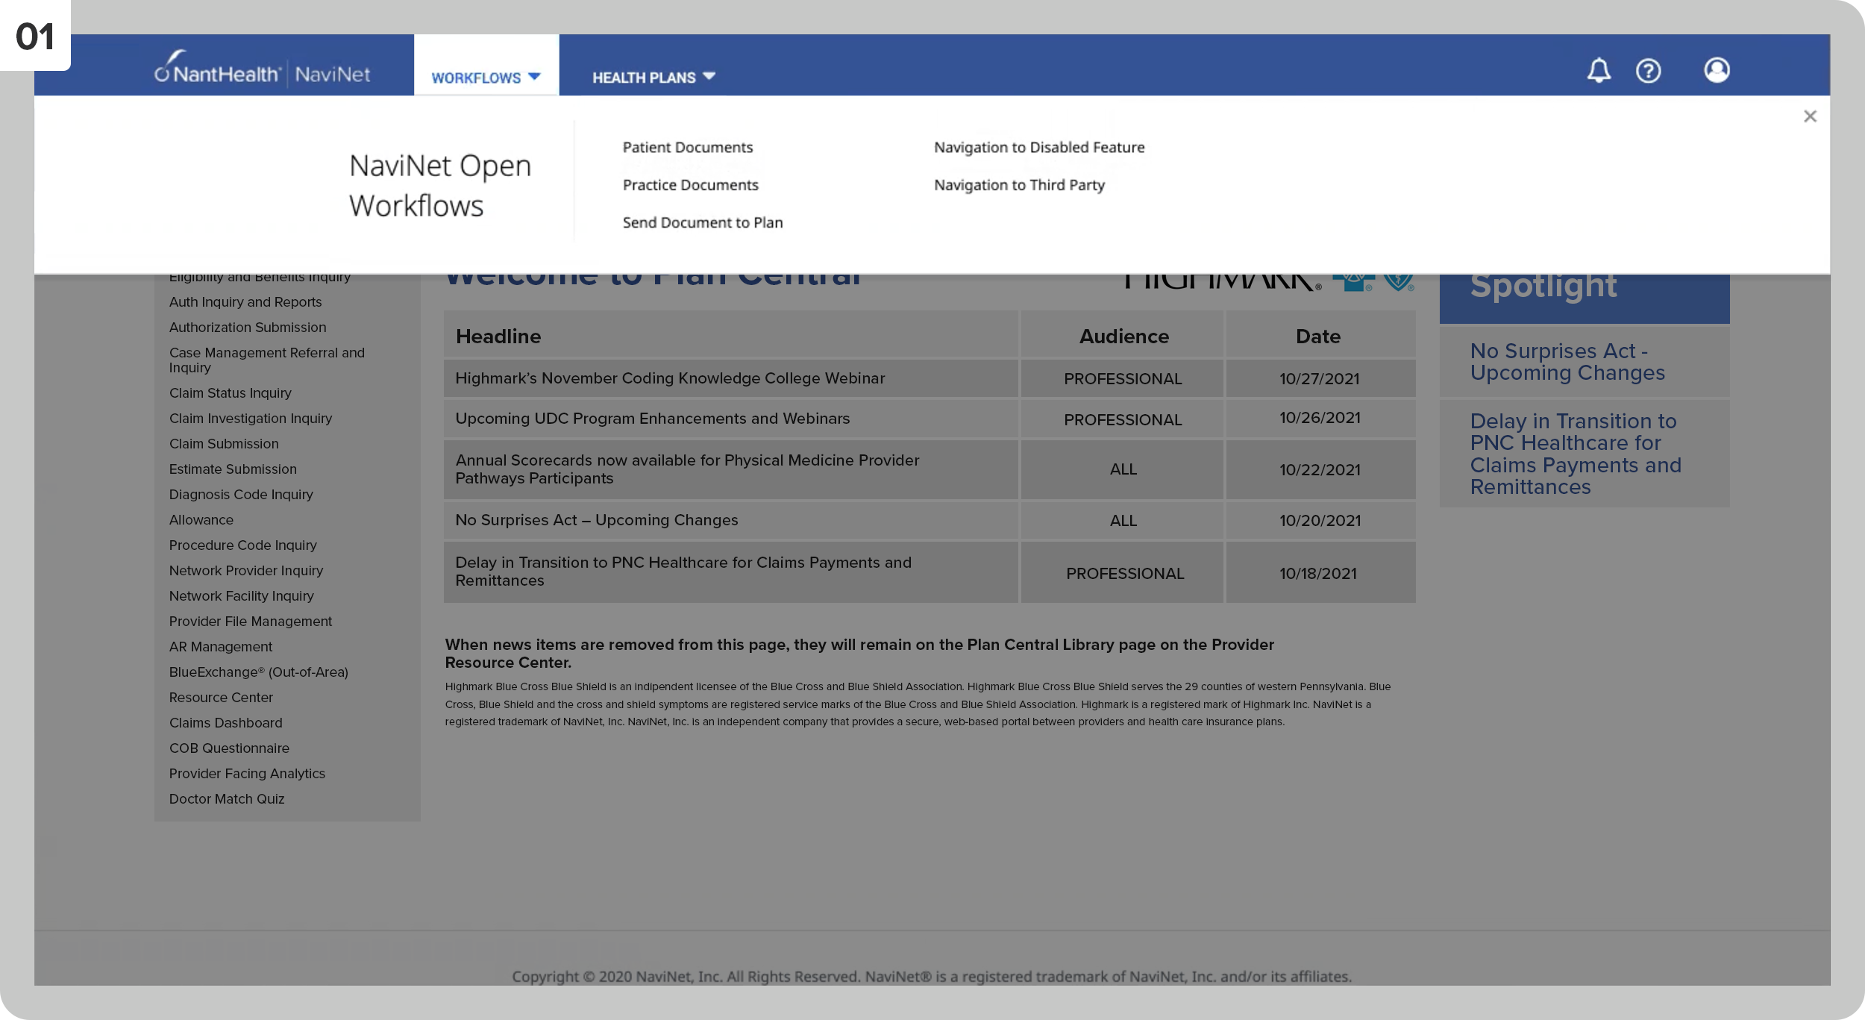Open Claims Dashboard
The image size is (1865, 1020).
(226, 723)
